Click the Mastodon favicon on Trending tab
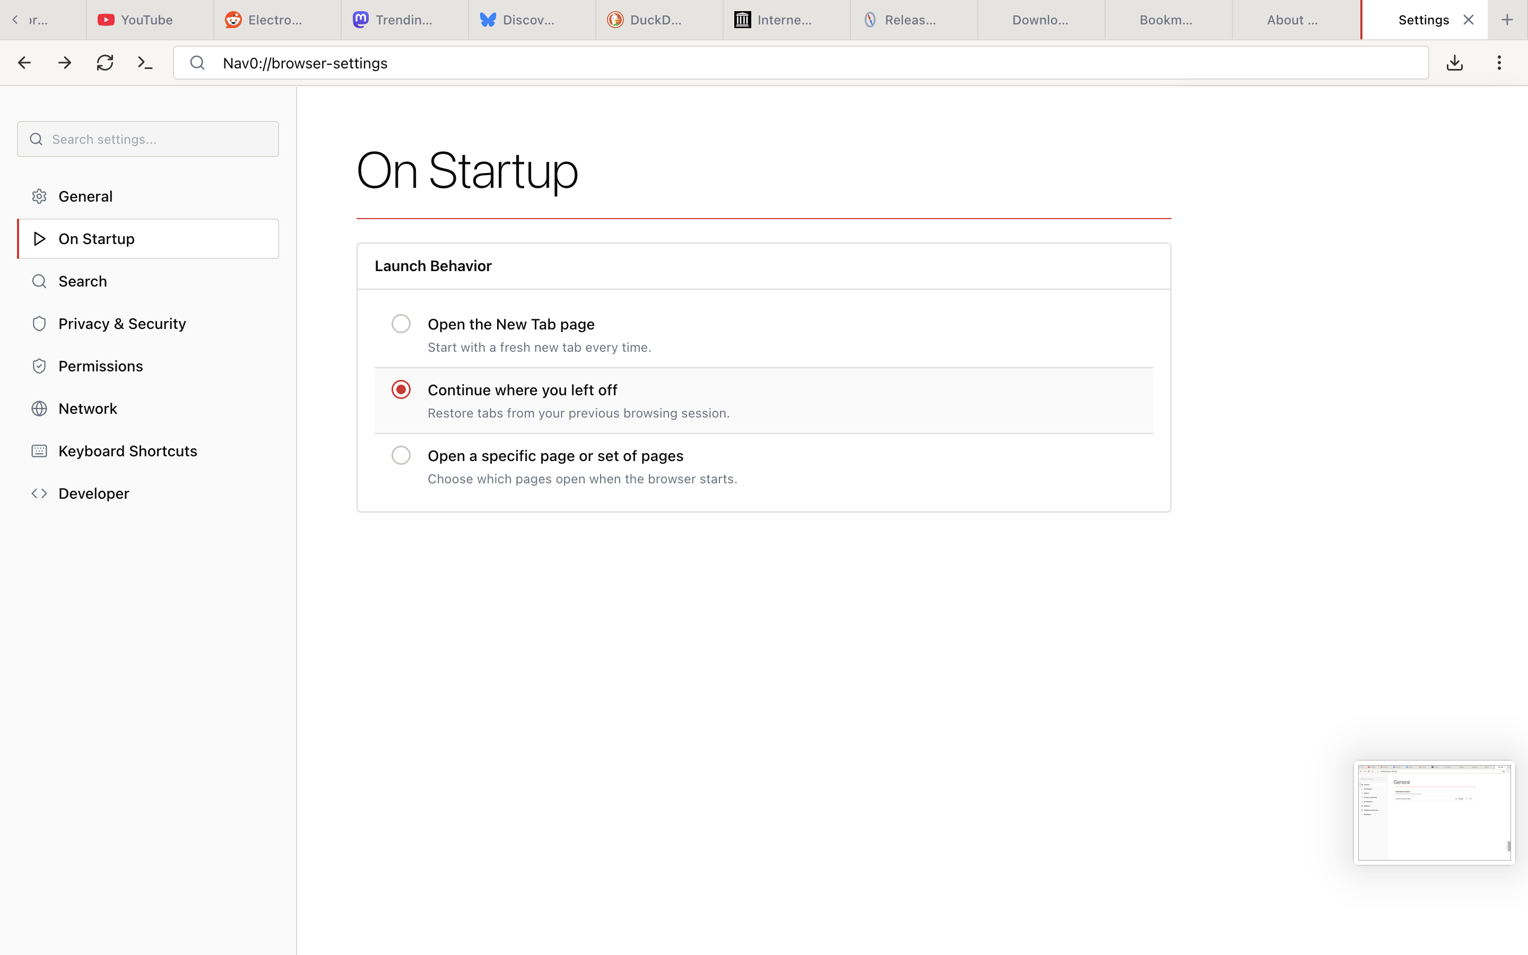 [361, 20]
